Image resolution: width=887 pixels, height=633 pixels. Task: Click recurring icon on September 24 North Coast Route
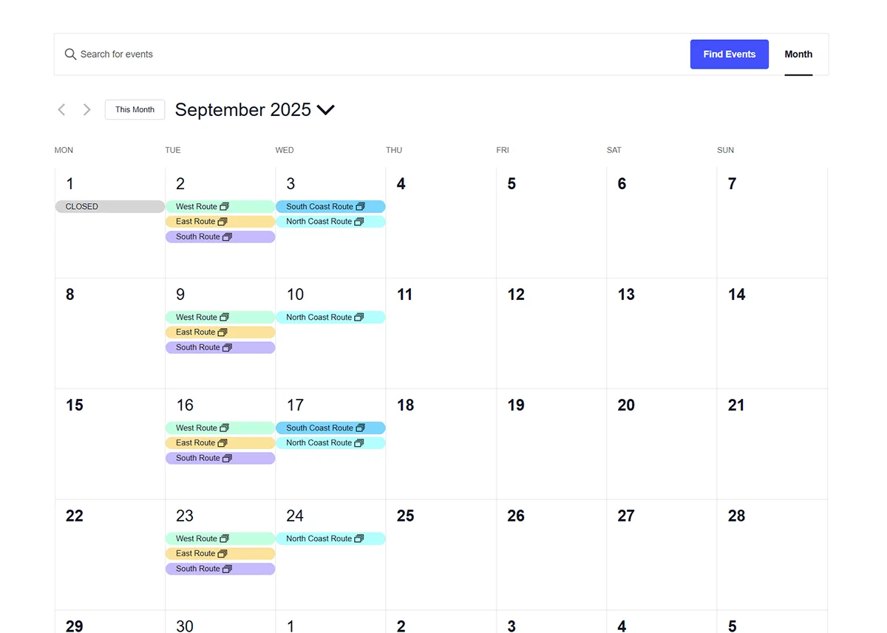point(359,539)
